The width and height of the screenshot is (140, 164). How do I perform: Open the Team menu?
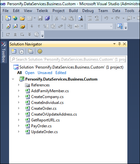point(103,11)
